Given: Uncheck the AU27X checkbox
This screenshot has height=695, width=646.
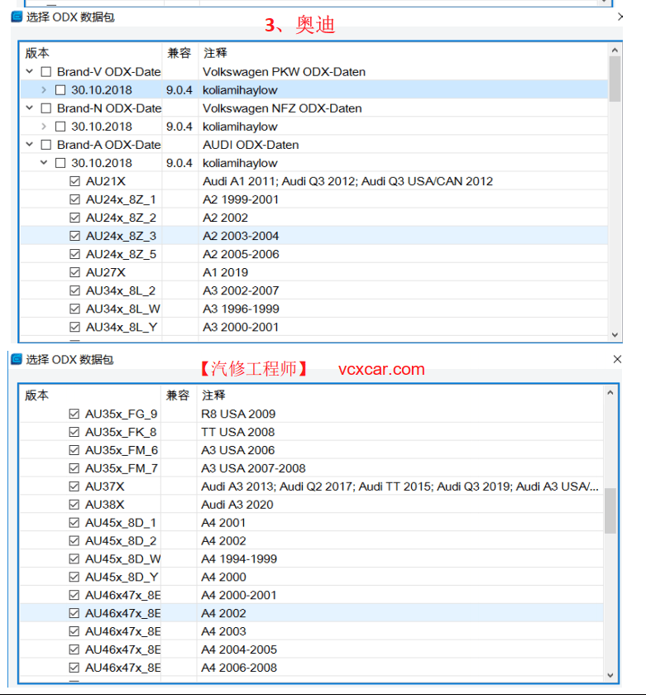Looking at the screenshot, I should [x=75, y=271].
